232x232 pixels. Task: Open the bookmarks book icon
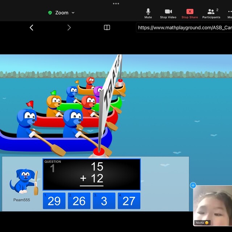tap(107, 28)
